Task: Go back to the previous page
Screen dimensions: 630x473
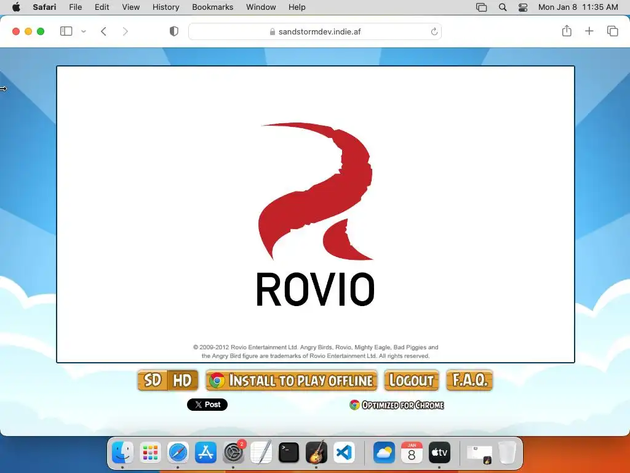Action: (x=103, y=31)
